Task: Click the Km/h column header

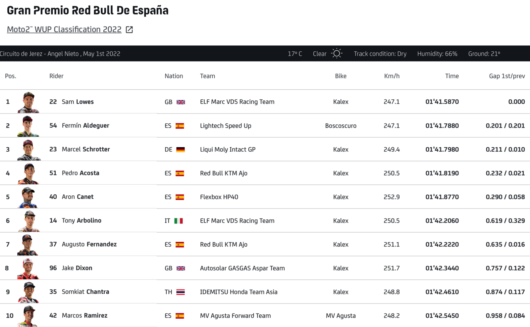Action: (392, 76)
